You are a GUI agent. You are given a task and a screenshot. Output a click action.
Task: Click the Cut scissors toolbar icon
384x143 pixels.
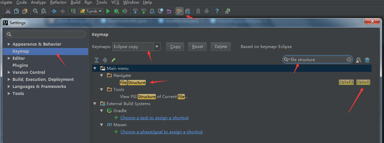click(x=8, y=11)
